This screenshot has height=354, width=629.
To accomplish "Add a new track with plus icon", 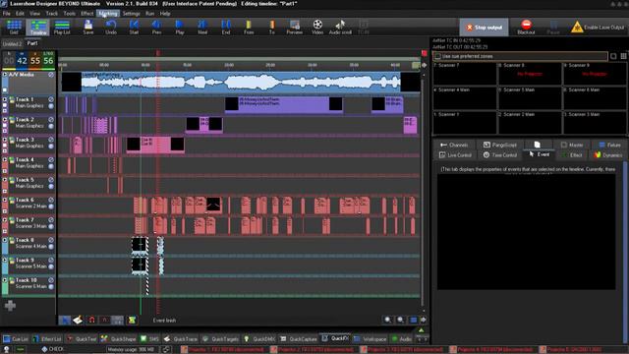I will click(x=10, y=306).
